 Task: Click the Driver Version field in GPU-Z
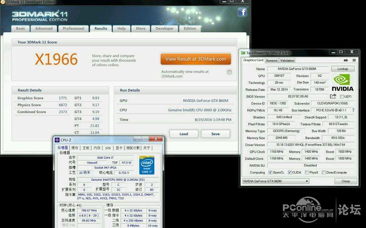point(311,145)
